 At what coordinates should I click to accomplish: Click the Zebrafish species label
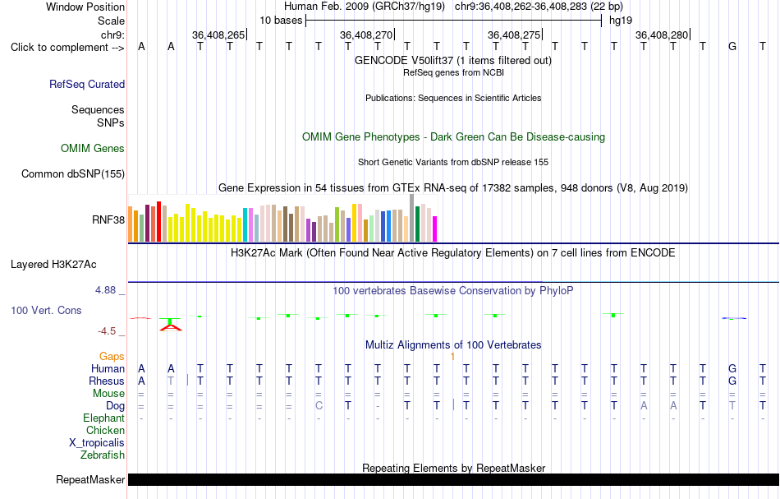tap(103, 455)
